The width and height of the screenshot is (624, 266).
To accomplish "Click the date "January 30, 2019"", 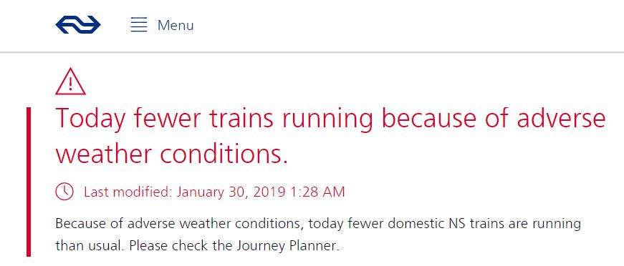I will click(x=231, y=192).
